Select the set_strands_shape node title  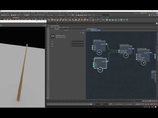pos(142,49)
